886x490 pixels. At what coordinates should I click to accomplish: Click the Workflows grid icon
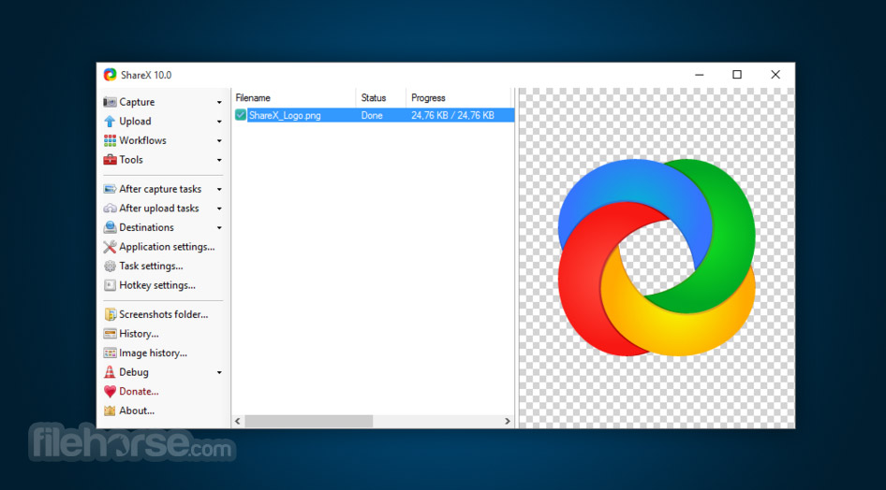pos(110,140)
